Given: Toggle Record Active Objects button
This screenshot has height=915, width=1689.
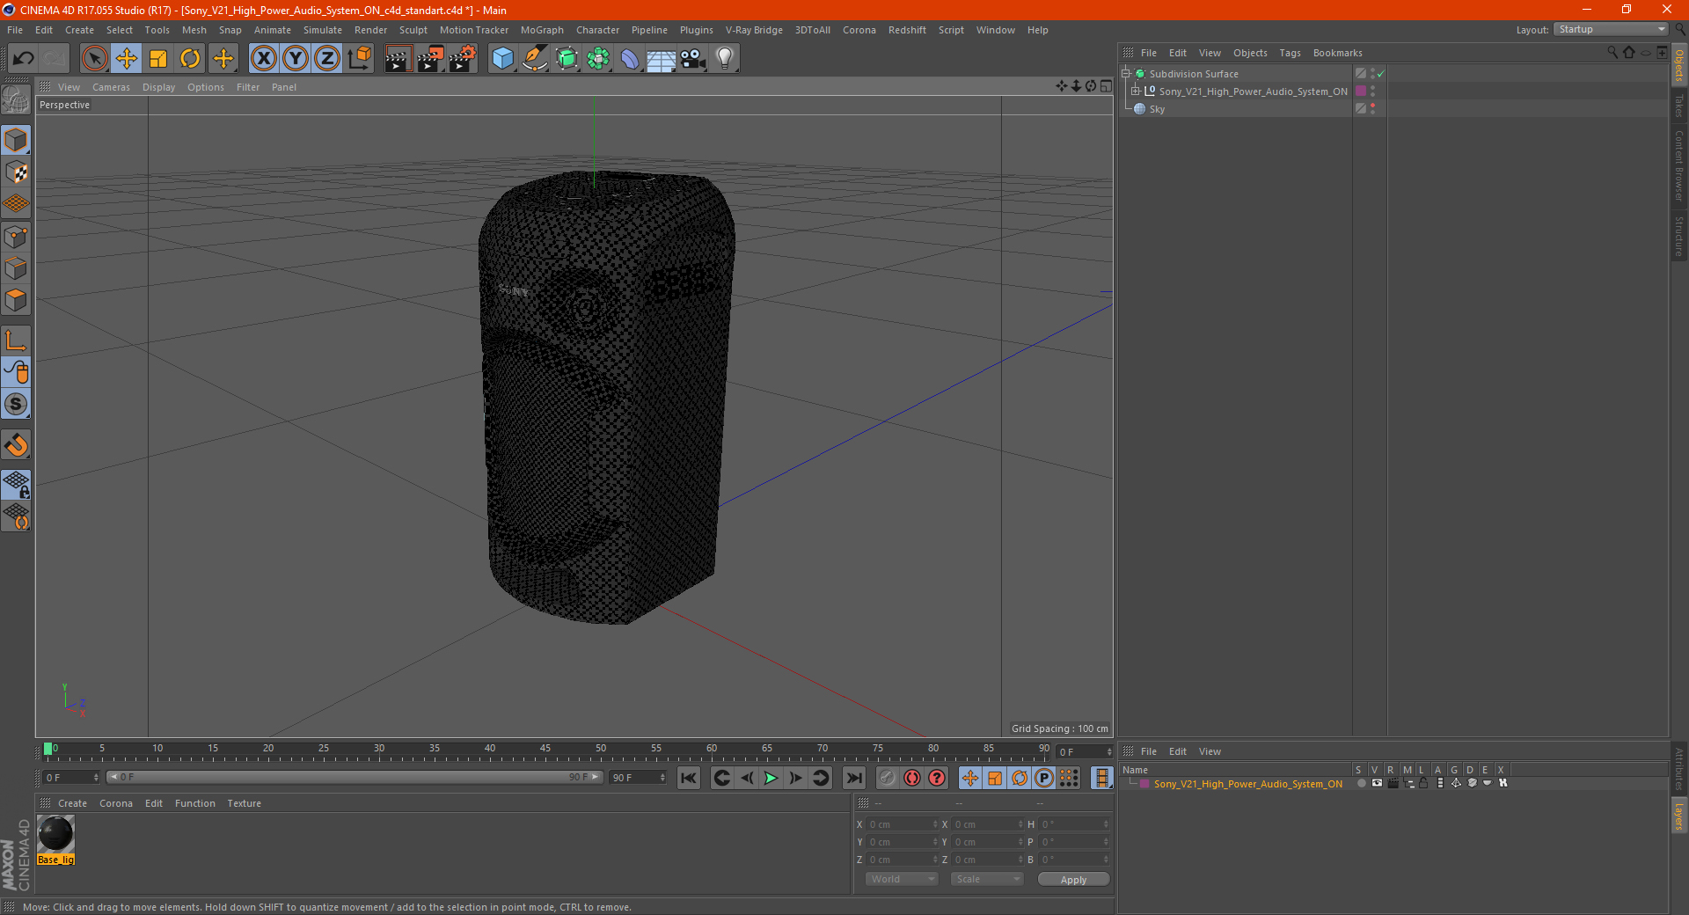Looking at the screenshot, I should point(888,778).
